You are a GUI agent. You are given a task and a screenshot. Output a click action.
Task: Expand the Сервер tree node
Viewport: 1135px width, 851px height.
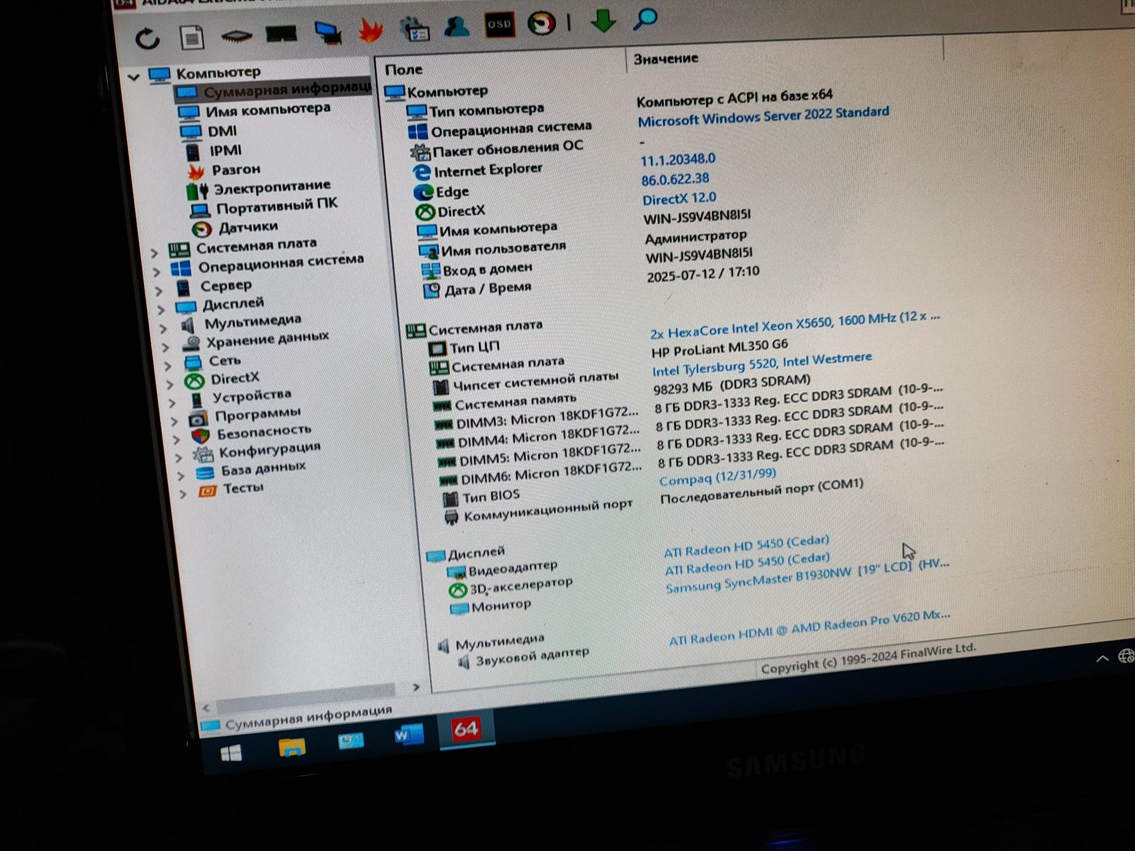(x=158, y=291)
